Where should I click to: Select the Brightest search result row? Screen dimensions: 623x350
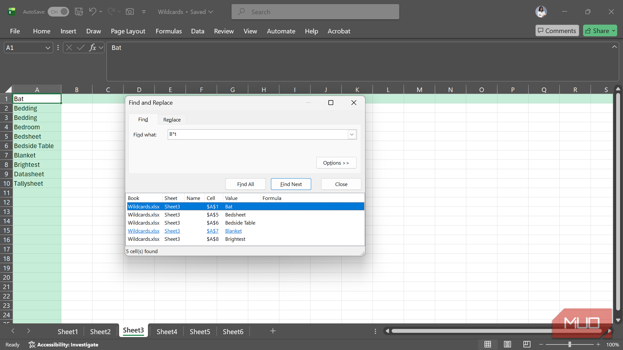tap(246, 239)
